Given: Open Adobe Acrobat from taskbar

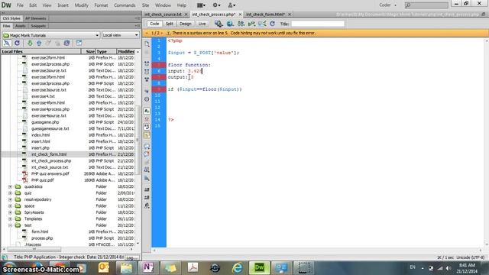Looking at the screenshot, I should tap(193, 267).
